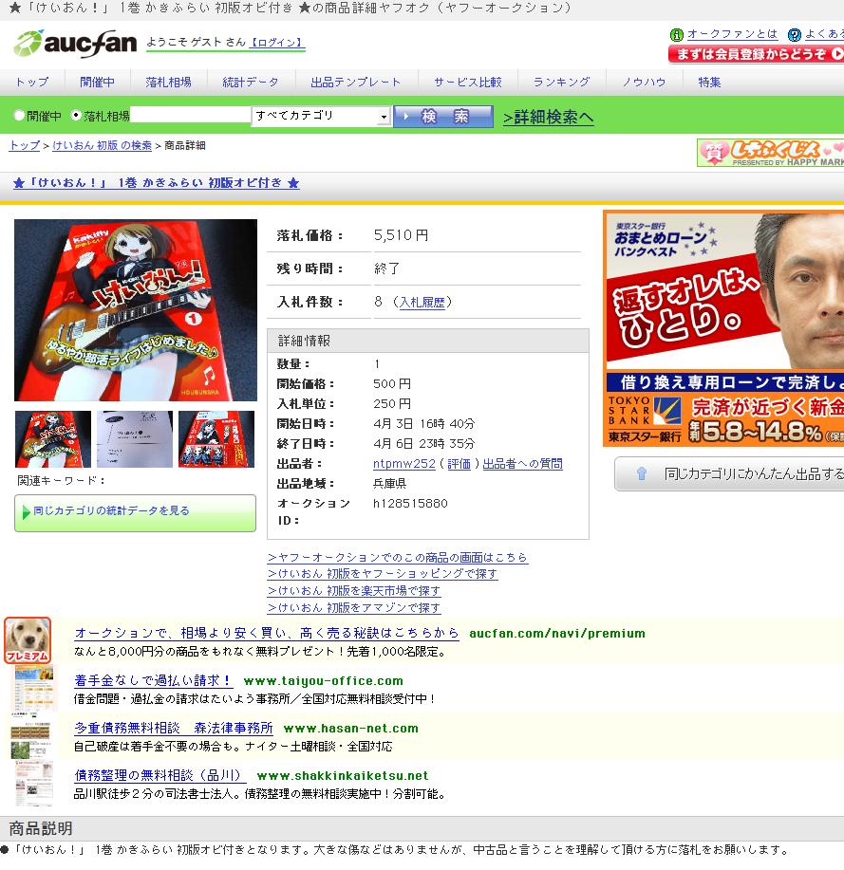Select the first red cover thumbnail
Viewport: 844px width, 870px height.
coord(53,439)
